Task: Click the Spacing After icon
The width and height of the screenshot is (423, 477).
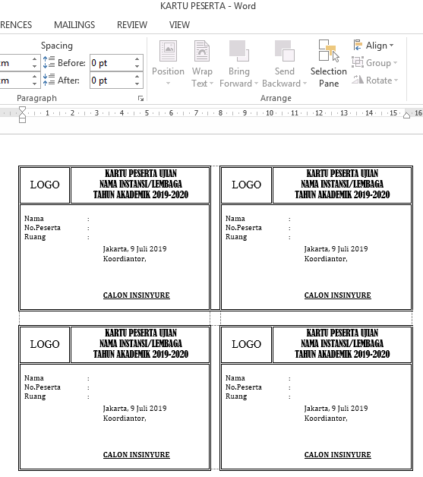Action: pyautogui.click(x=49, y=80)
